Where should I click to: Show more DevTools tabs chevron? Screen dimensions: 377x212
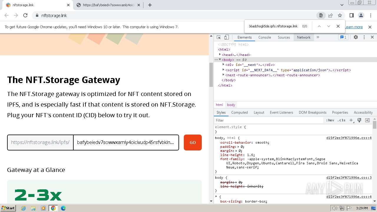(318, 37)
